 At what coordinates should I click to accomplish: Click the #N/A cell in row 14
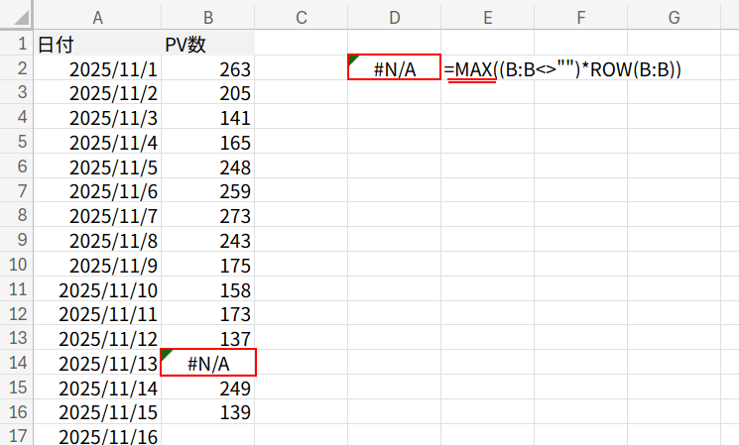208,363
